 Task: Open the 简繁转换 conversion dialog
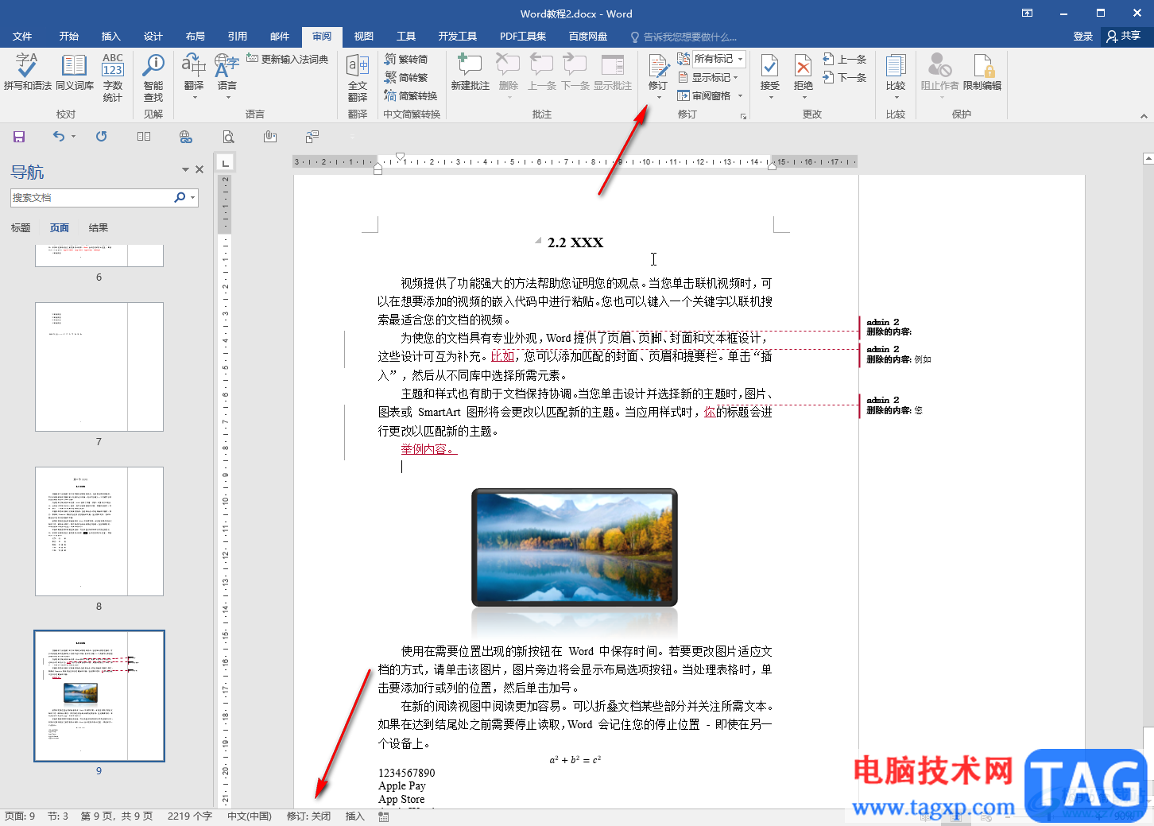click(x=411, y=96)
